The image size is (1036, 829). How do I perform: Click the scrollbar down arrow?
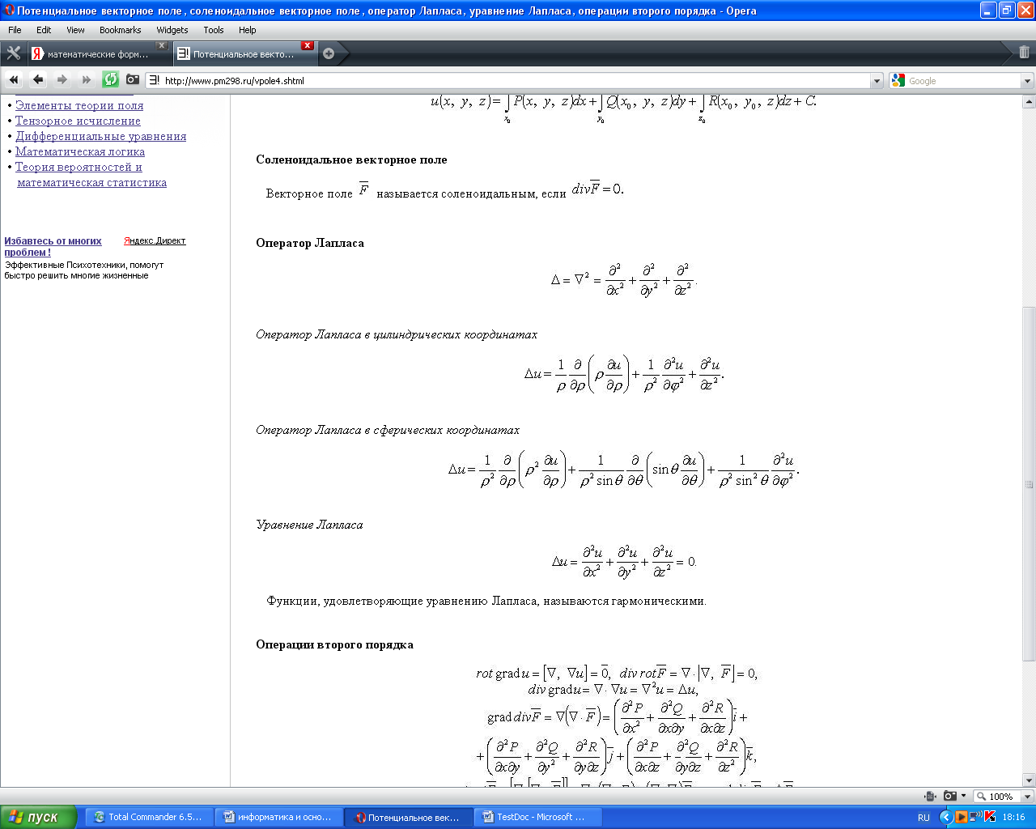tap(1029, 780)
